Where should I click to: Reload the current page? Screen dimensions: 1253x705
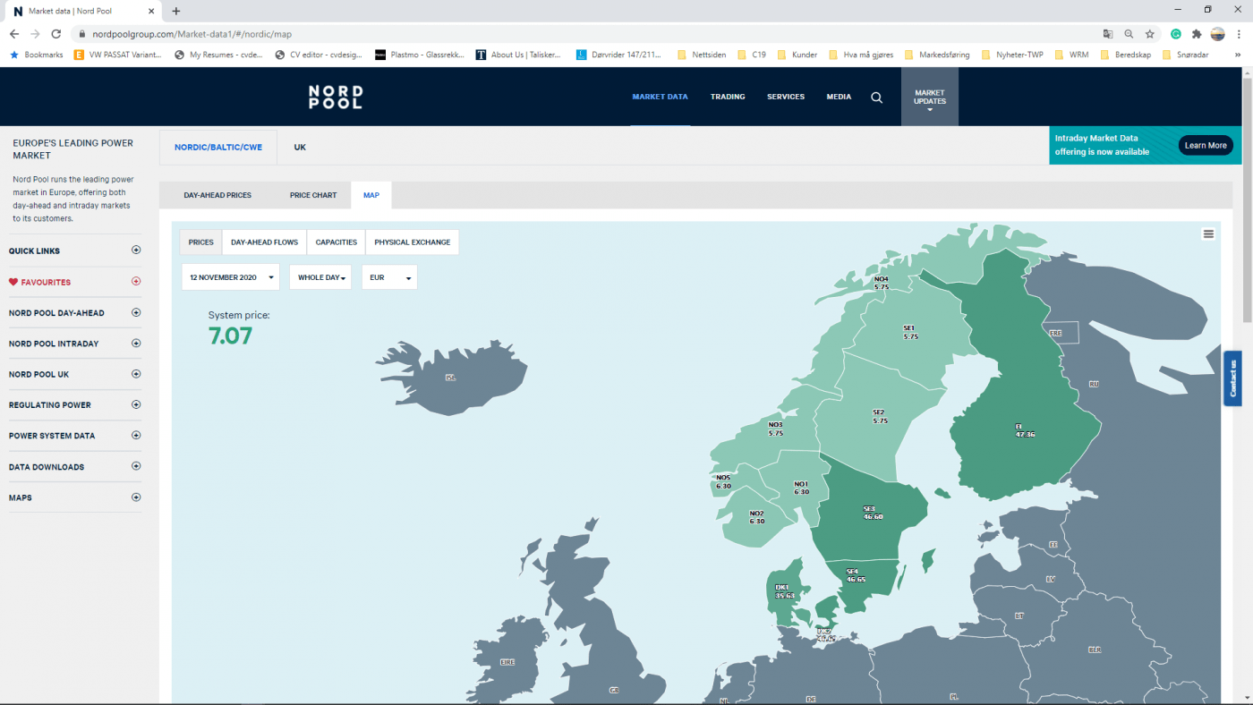click(56, 34)
